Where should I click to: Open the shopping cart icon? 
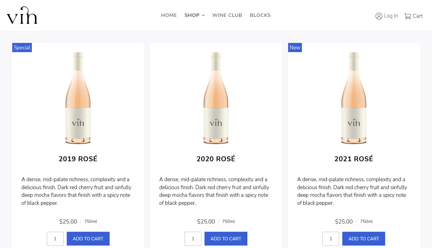(x=408, y=16)
